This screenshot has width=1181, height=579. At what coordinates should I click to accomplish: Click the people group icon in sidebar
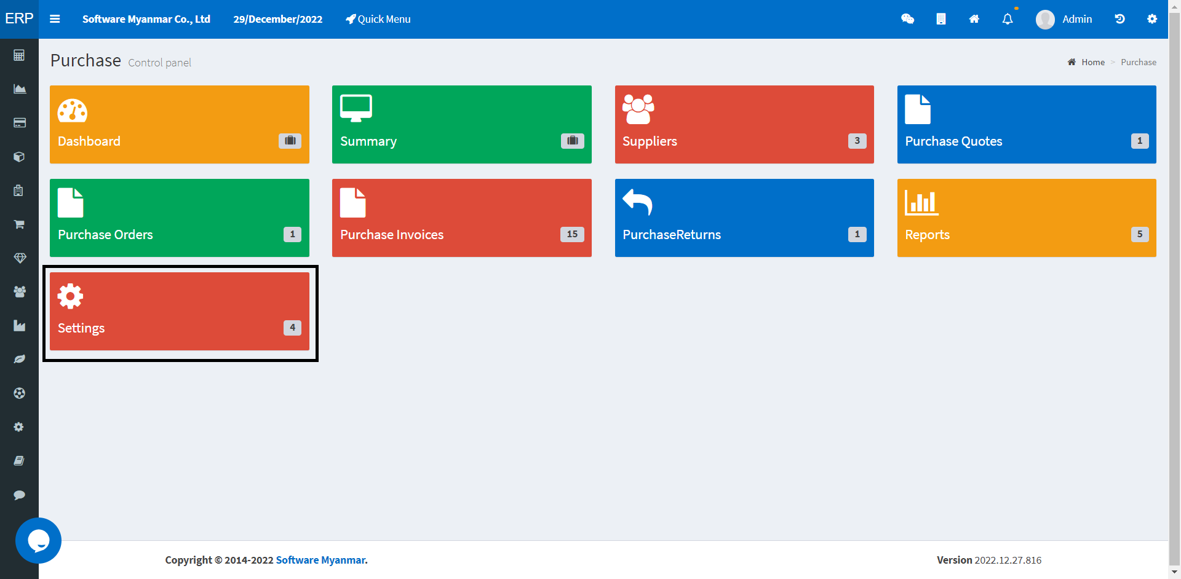click(20, 292)
